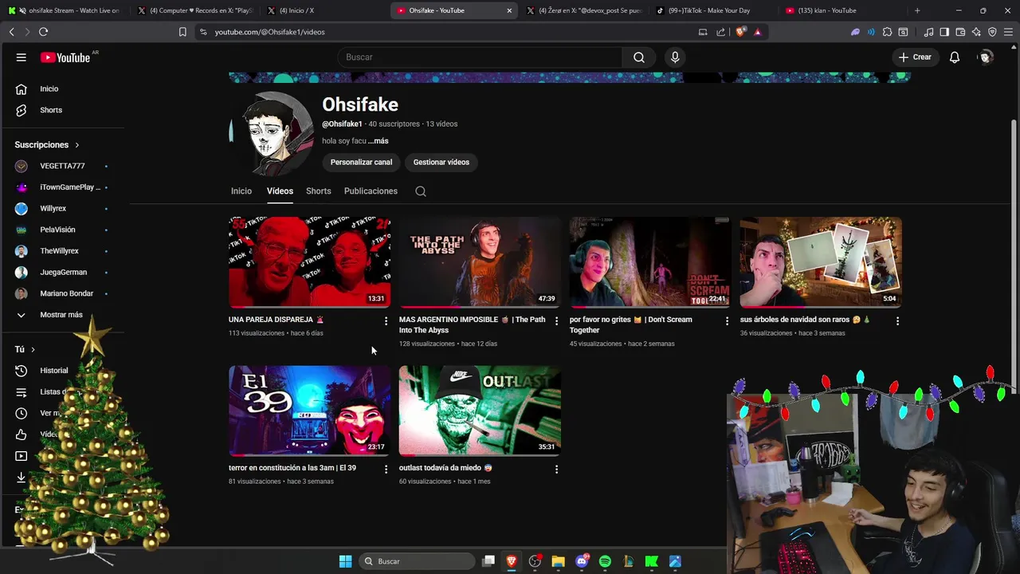Click Personalizar canal button
This screenshot has width=1020, height=574.
[361, 162]
